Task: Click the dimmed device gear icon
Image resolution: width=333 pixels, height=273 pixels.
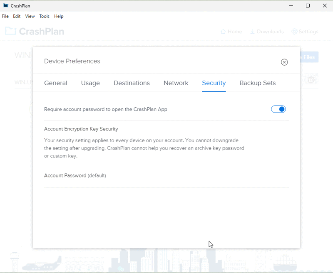Action: [311, 80]
